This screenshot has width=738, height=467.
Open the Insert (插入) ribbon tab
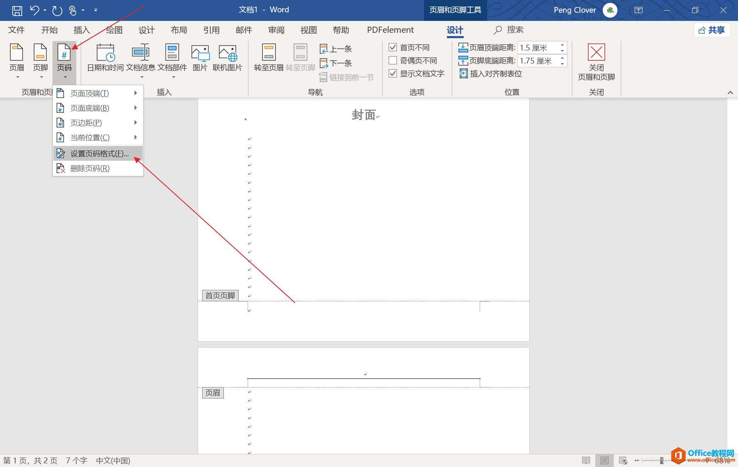pyautogui.click(x=82, y=30)
